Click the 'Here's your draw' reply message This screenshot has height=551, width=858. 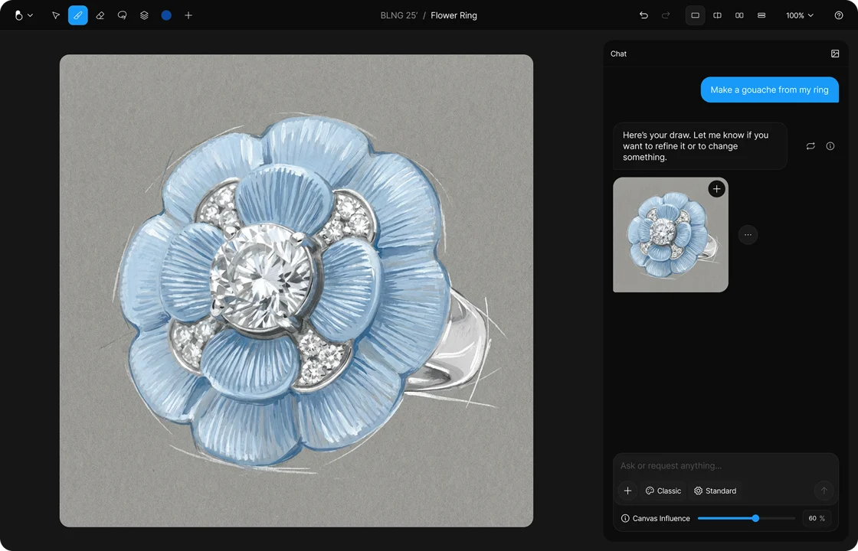pos(700,146)
